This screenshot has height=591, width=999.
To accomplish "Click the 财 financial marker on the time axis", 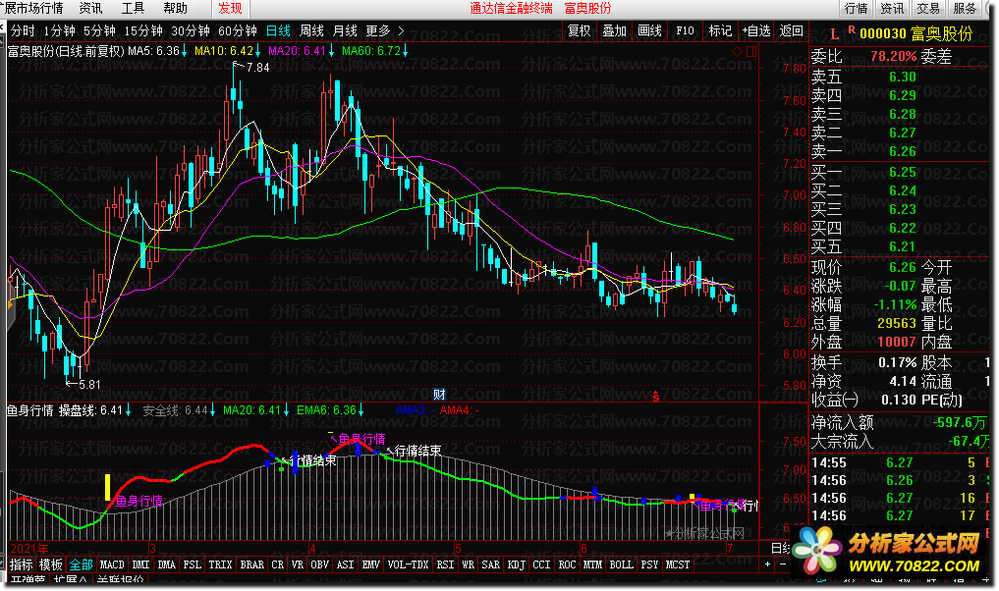I will [x=439, y=395].
